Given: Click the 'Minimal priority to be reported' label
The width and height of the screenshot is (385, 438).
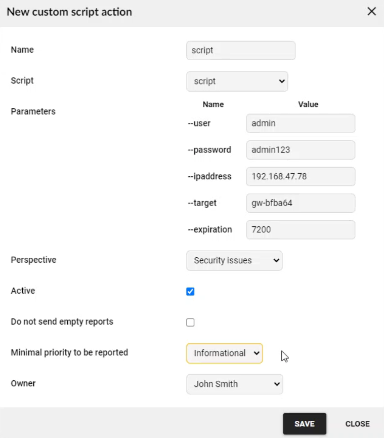Looking at the screenshot, I should pyautogui.click(x=69, y=352).
